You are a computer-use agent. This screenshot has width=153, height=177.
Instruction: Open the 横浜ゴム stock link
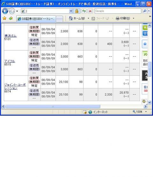click(x=11, y=36)
